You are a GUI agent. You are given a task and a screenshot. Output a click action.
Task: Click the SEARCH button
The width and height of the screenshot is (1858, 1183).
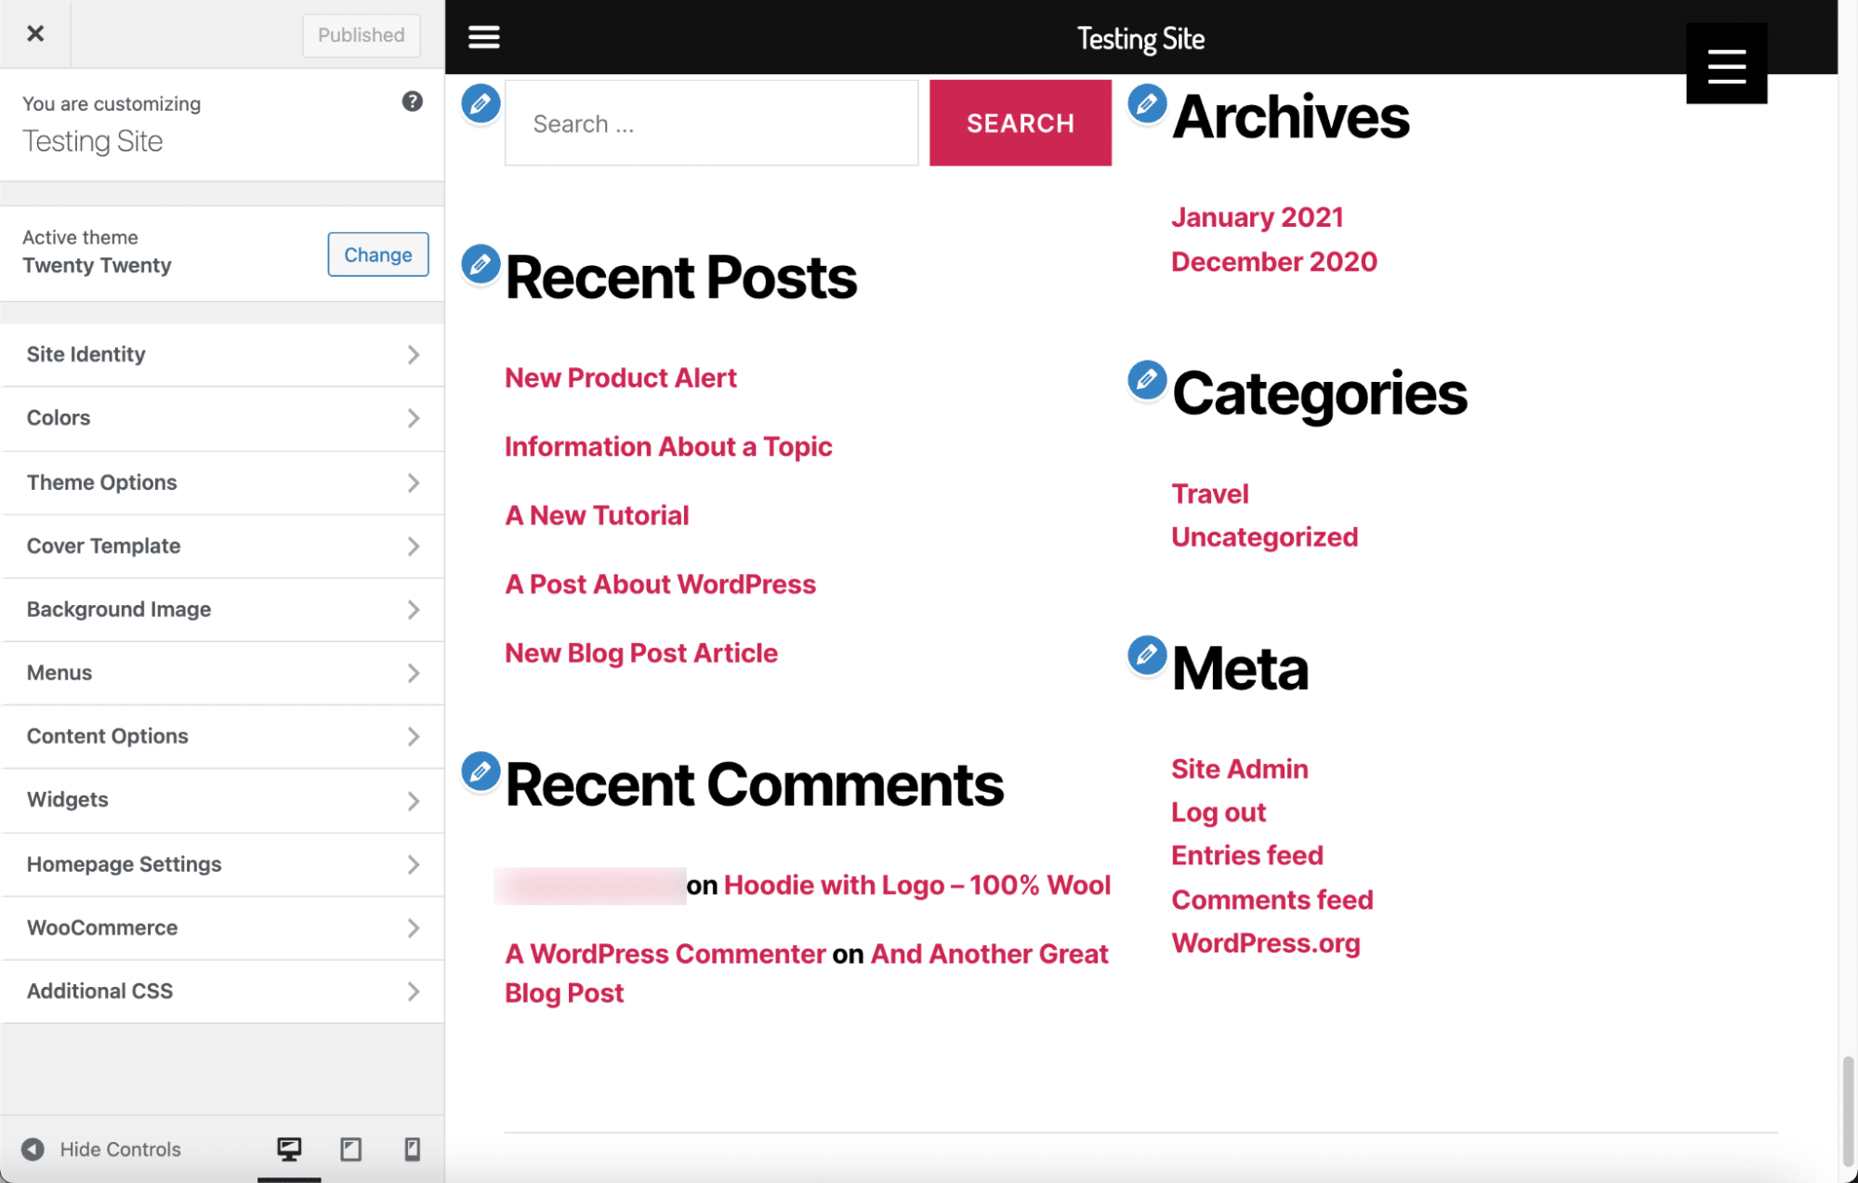pos(1020,122)
